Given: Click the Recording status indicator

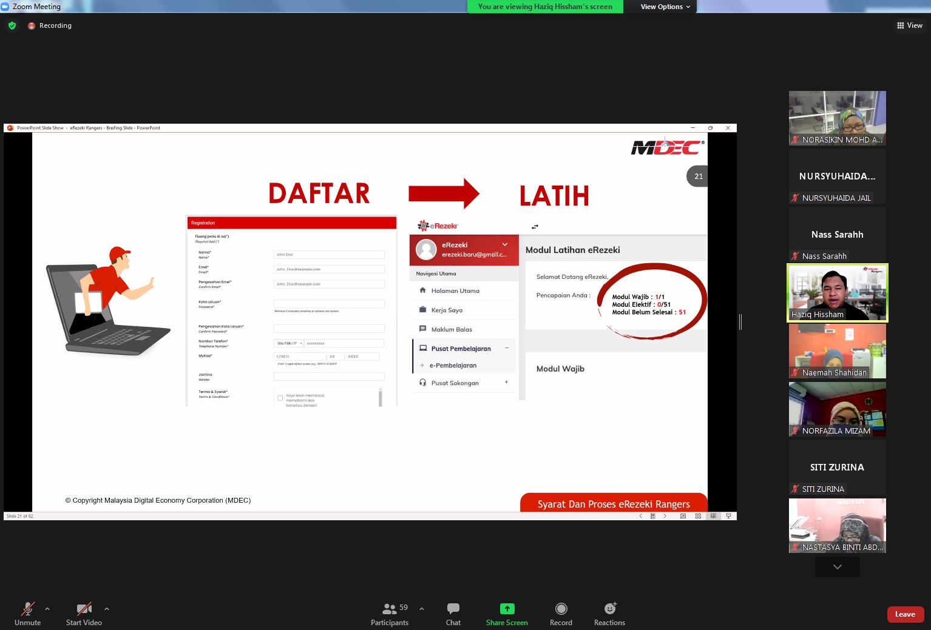Looking at the screenshot, I should (50, 25).
